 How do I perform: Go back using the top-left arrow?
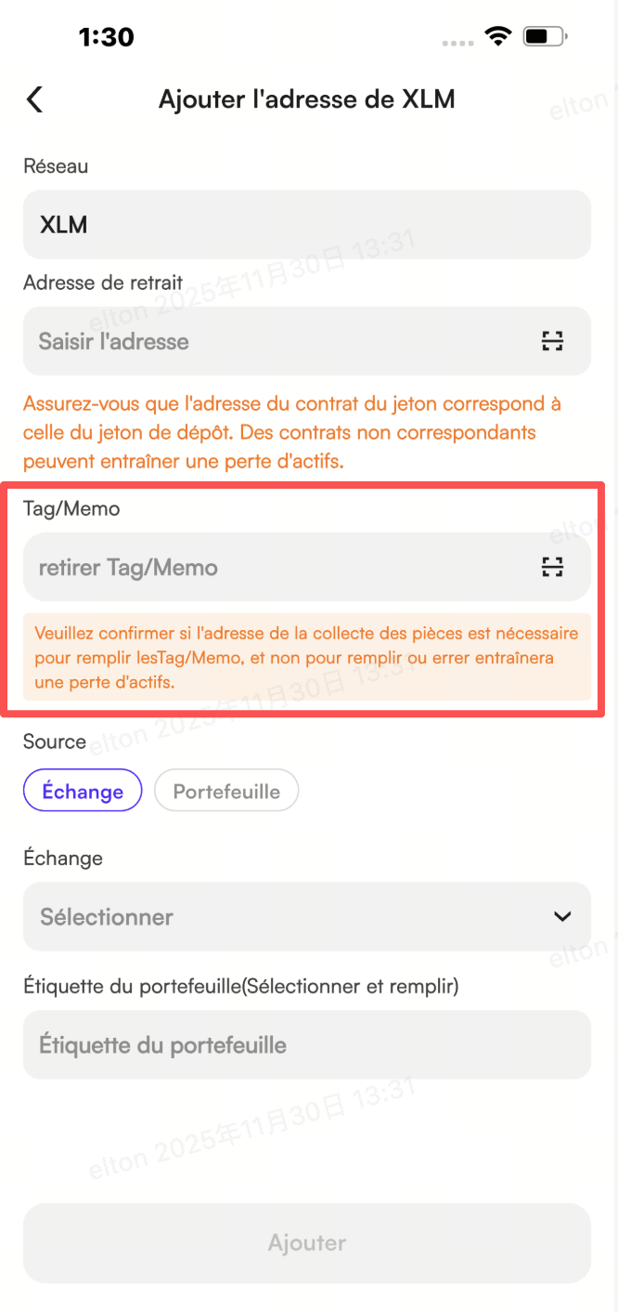(x=35, y=99)
